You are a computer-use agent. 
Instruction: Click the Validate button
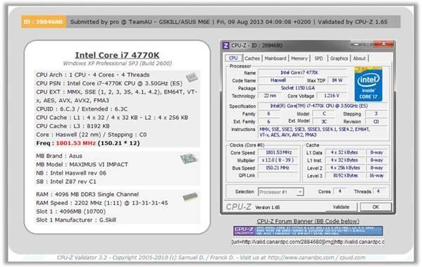(341, 207)
